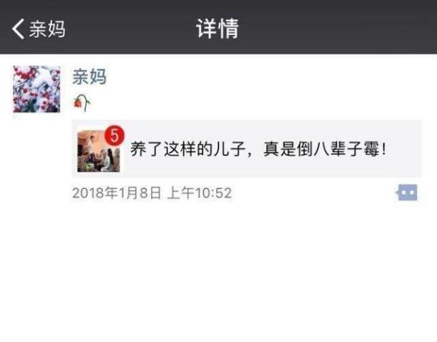Select the gray shared link card background
The width and height of the screenshot is (437, 342).
pos(247,149)
